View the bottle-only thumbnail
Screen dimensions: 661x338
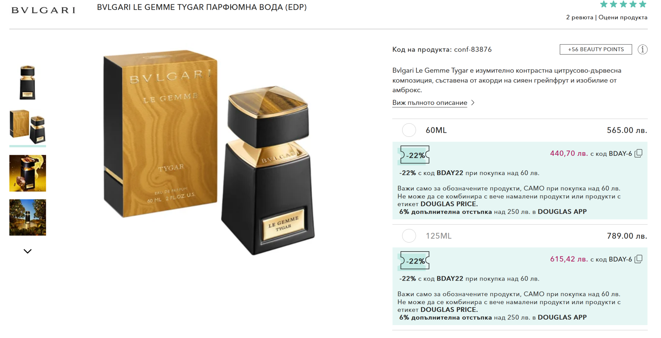pyautogui.click(x=28, y=83)
